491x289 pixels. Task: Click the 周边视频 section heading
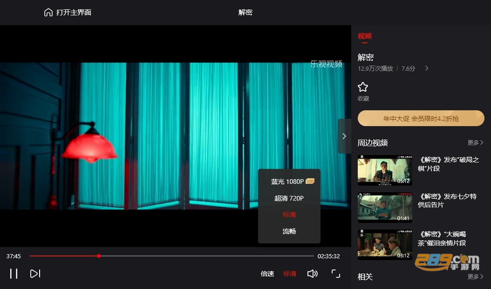(373, 143)
